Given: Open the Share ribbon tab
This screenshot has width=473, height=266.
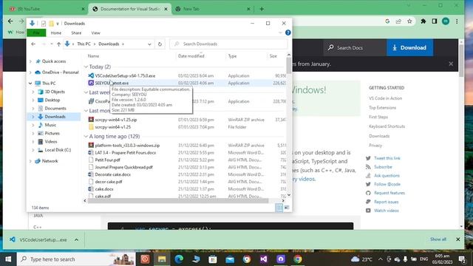Looking at the screenshot, I should click(76, 33).
